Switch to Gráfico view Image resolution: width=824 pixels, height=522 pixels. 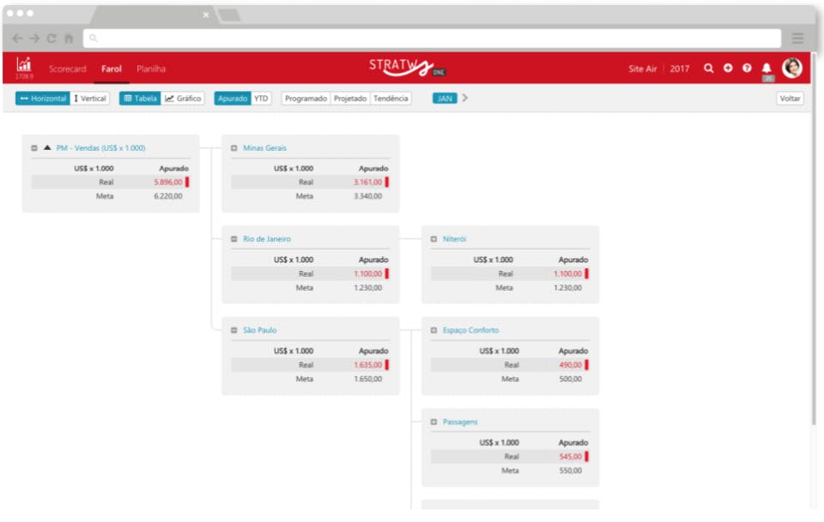(183, 98)
